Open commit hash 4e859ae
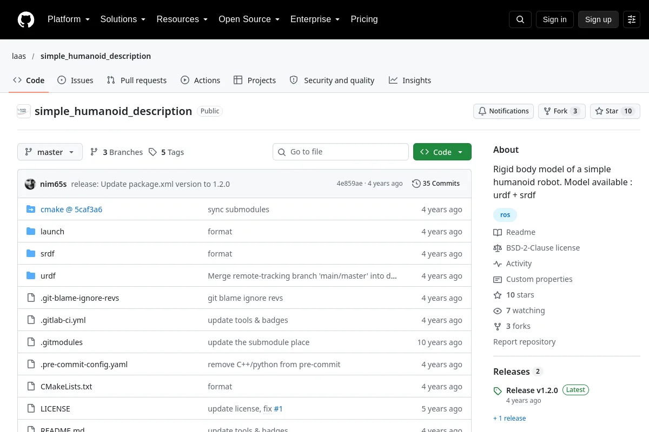Screen dimensions: 649x432 [x=349, y=184]
